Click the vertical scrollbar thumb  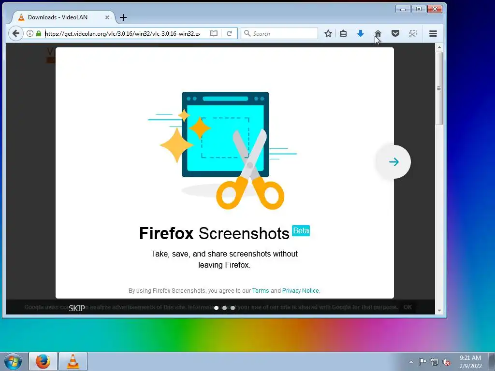439,88
